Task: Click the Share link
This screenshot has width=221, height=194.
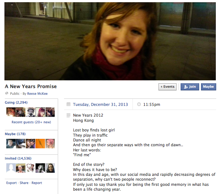Action: click(24, 183)
